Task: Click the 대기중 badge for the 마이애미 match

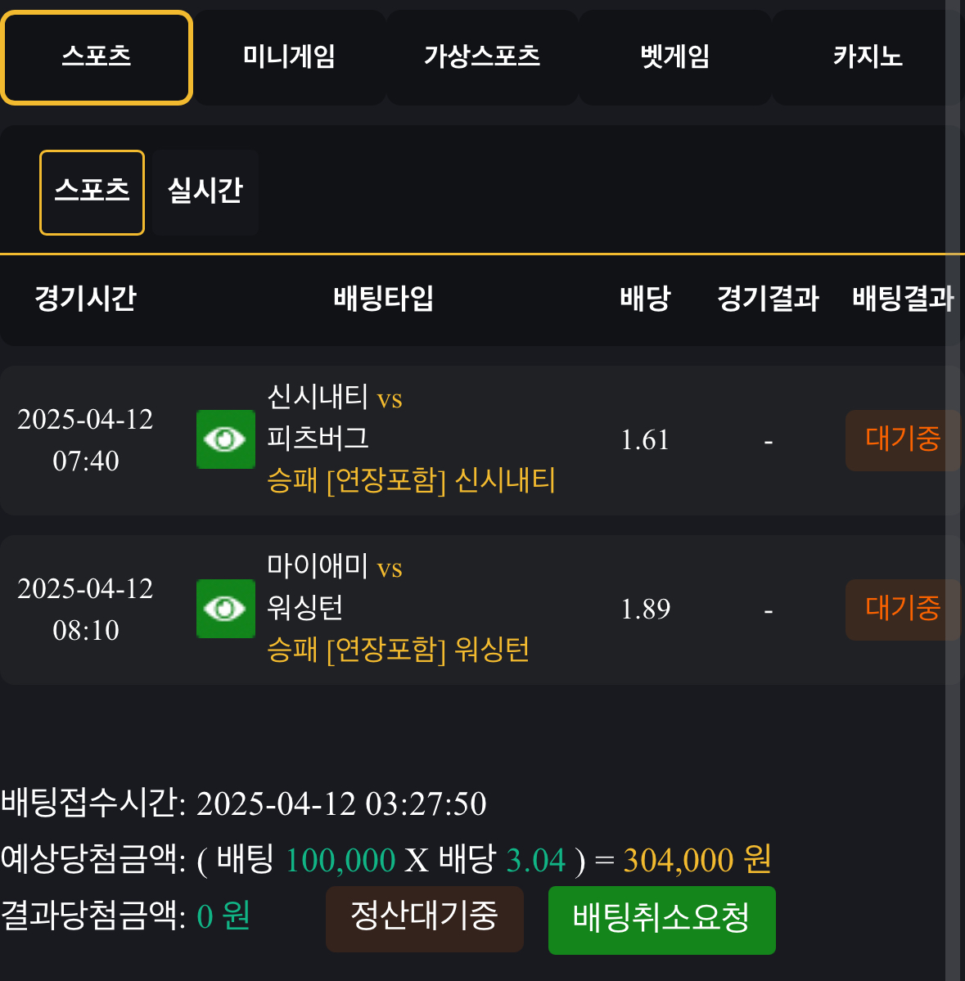Action: coord(902,610)
